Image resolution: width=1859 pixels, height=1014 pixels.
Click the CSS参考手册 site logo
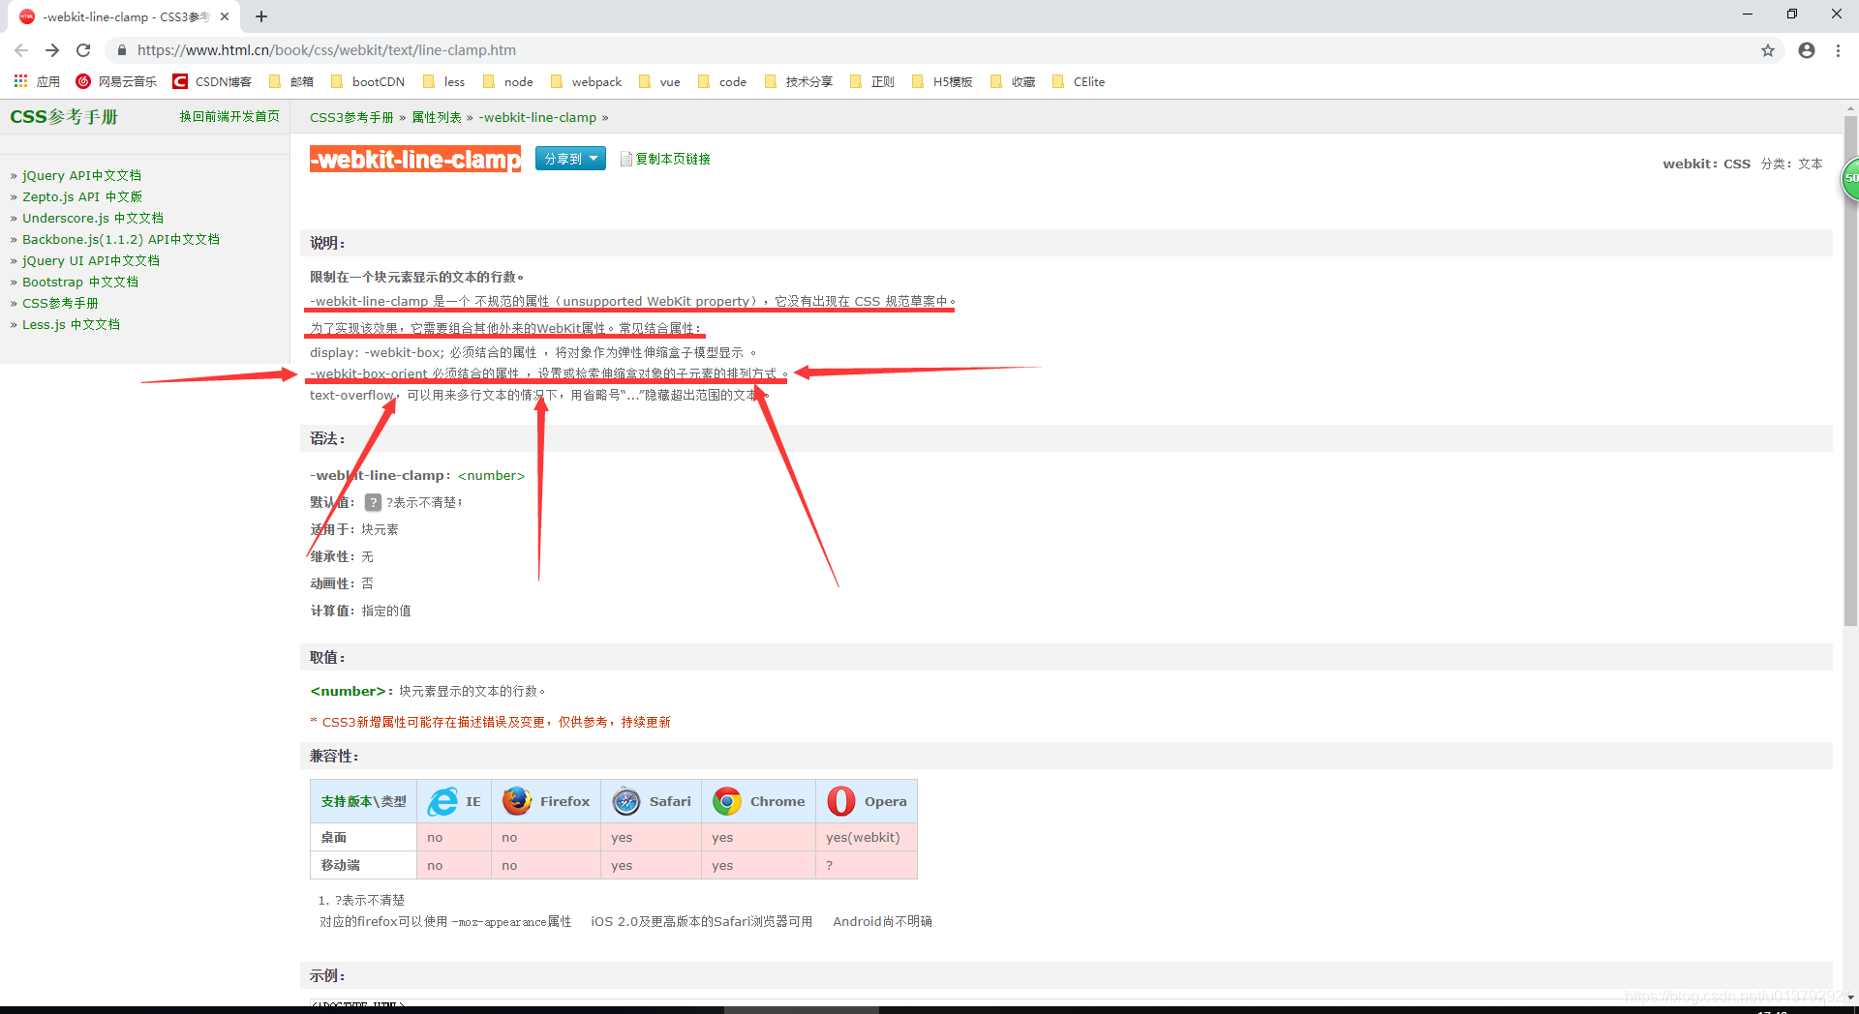pos(64,117)
